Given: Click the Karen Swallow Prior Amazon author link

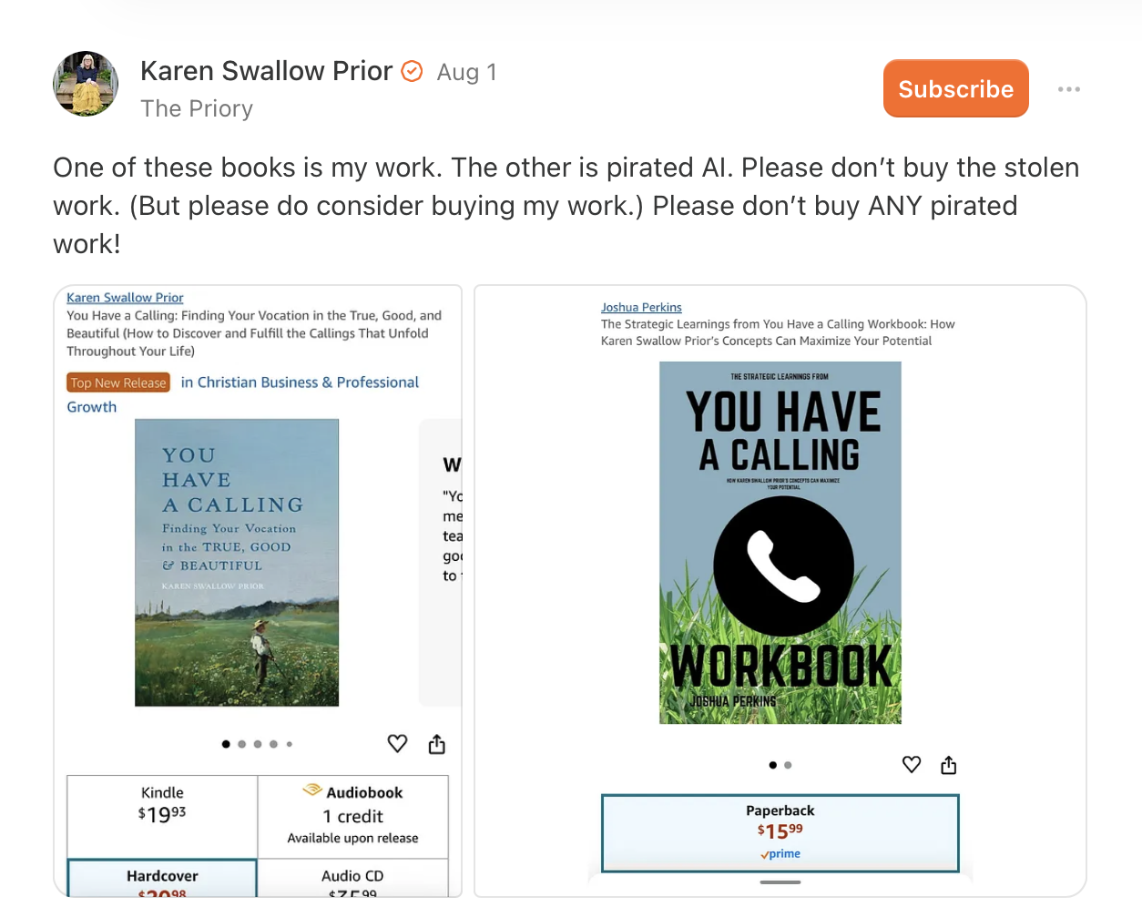Looking at the screenshot, I should pyautogui.click(x=125, y=298).
